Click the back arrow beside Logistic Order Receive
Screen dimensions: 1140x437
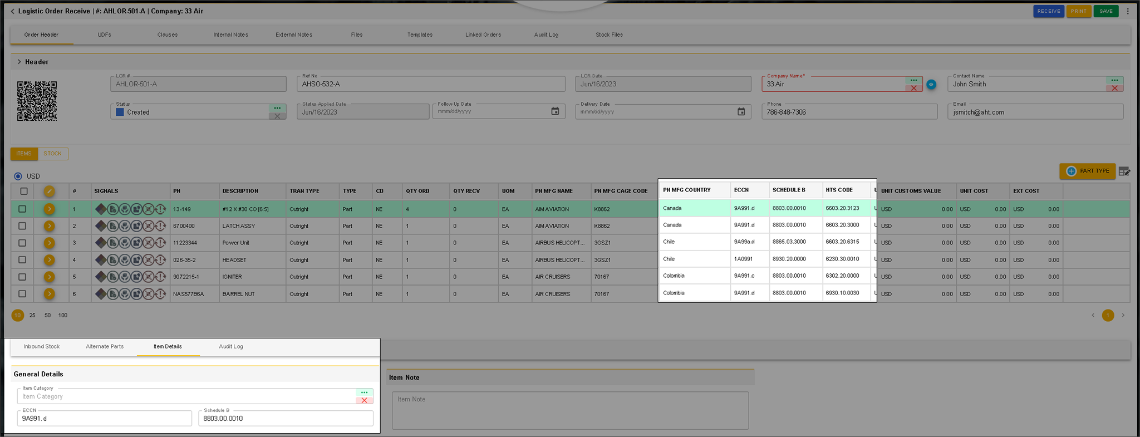[x=13, y=11]
